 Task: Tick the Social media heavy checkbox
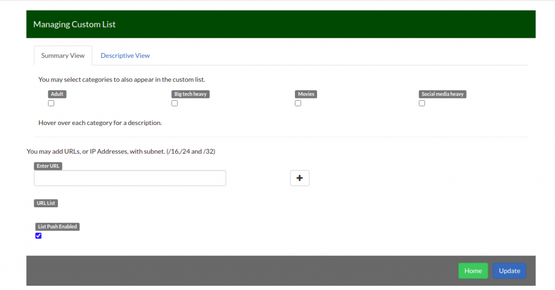422,103
